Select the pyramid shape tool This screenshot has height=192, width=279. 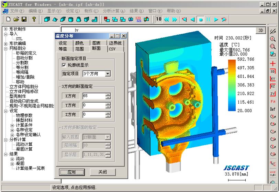(55, 19)
